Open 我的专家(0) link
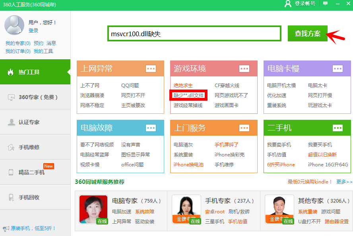353x236 pixels. (18, 43)
